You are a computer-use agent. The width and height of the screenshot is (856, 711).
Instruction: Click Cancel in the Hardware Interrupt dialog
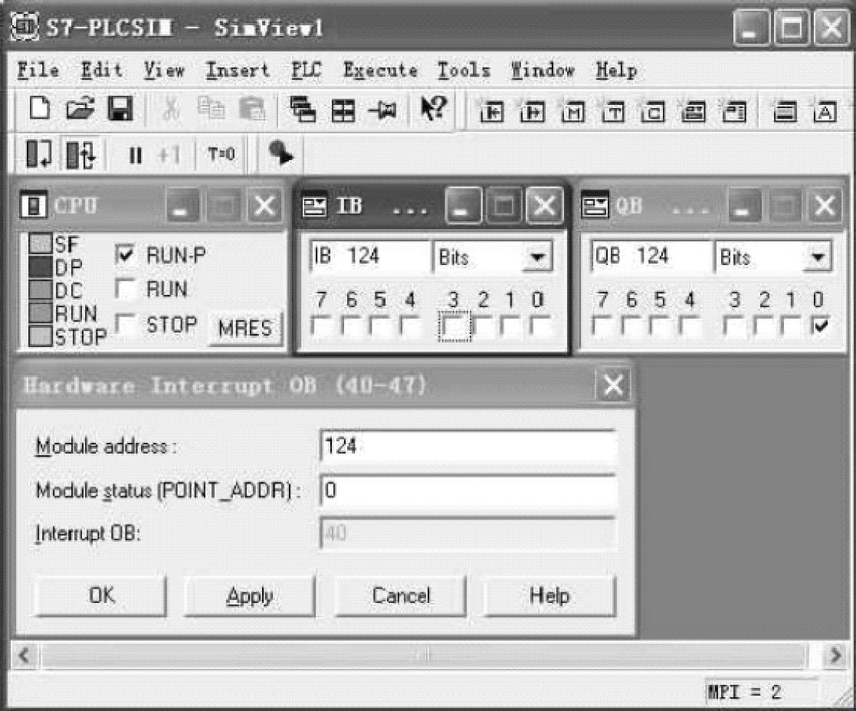[401, 595]
